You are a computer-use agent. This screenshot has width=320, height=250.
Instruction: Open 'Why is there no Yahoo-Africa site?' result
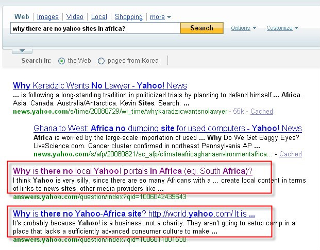tap(134, 213)
